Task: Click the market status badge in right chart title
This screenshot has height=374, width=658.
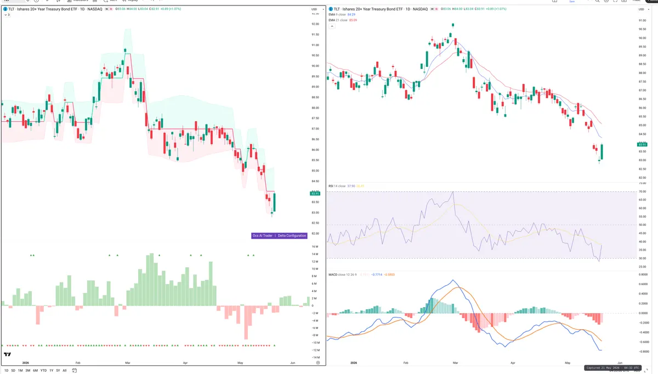Action: point(434,9)
